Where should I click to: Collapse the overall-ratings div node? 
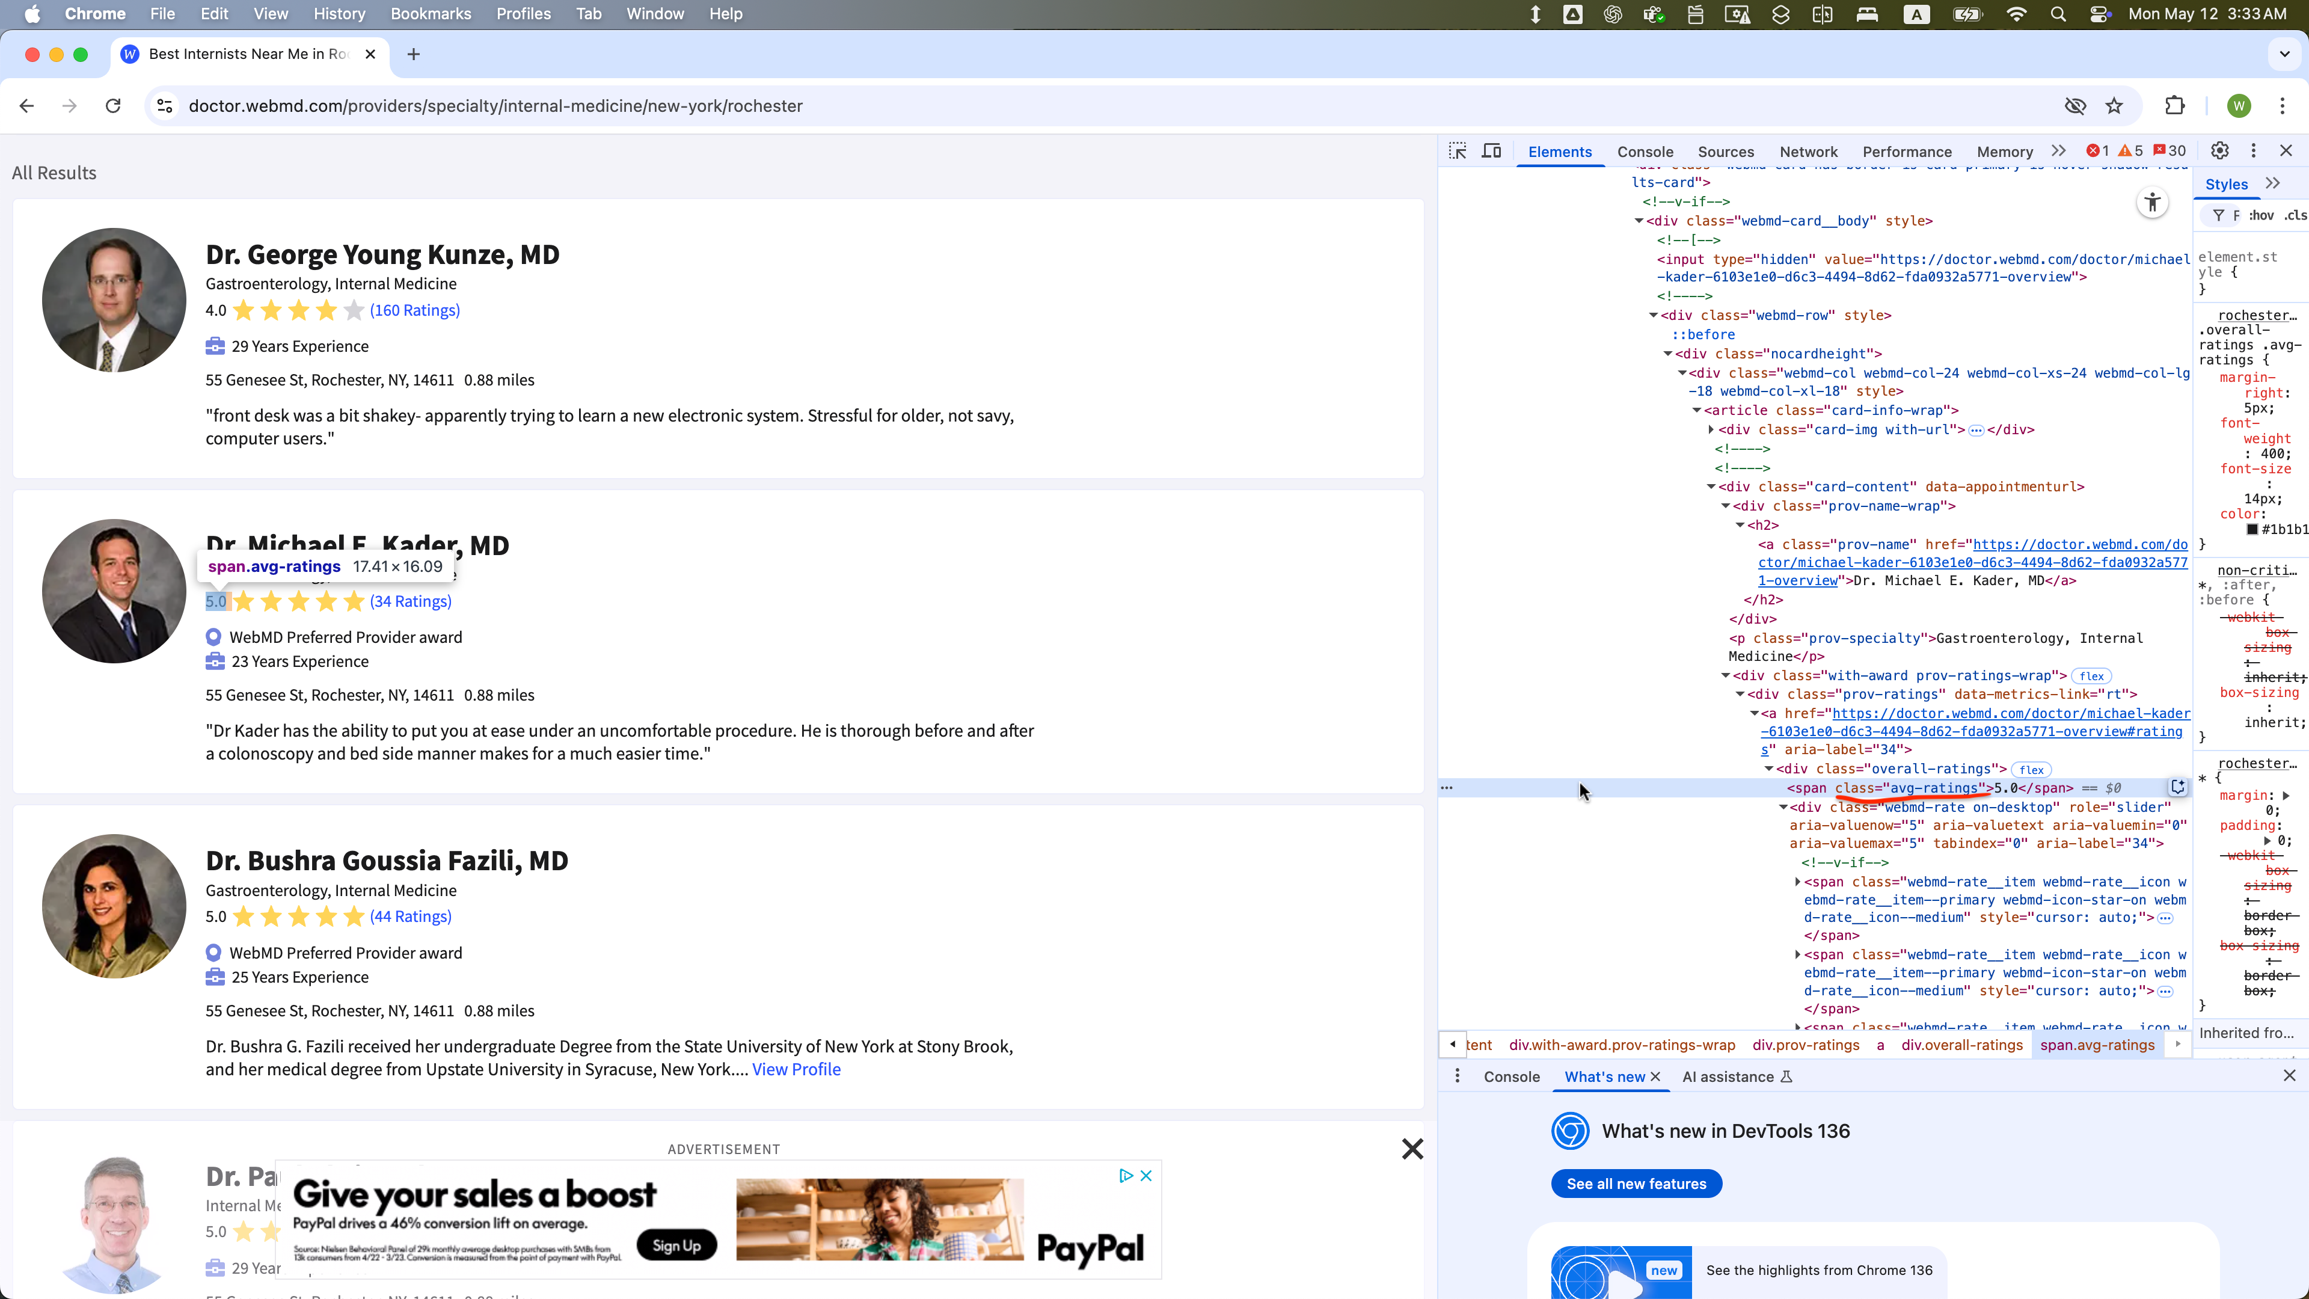click(x=1770, y=769)
